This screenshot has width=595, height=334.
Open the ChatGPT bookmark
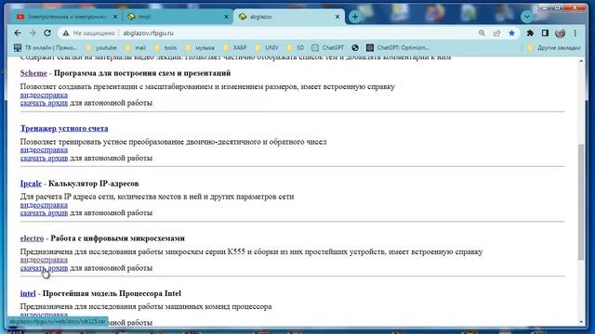click(x=328, y=47)
